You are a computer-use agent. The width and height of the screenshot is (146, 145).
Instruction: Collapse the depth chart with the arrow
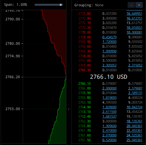69,109
